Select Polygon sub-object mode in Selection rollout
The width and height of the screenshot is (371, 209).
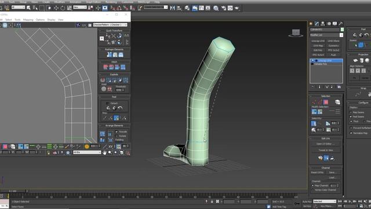(326, 102)
